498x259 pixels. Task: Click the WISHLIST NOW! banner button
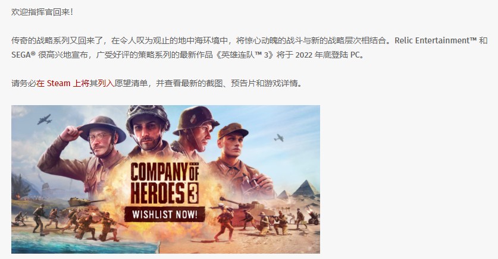(165, 214)
